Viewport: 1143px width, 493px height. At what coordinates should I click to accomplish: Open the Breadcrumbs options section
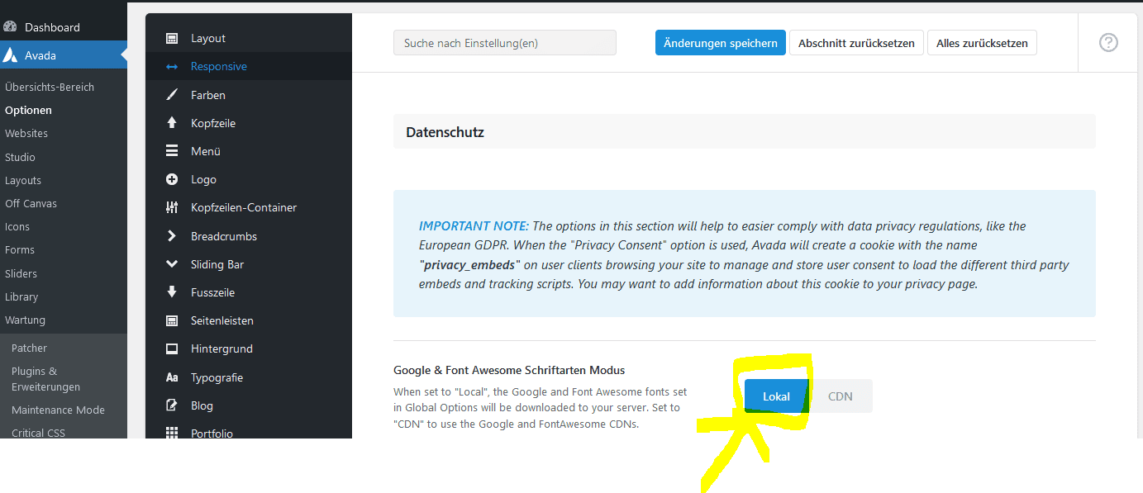point(249,236)
